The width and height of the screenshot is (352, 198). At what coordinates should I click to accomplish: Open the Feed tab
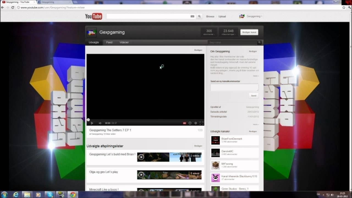109,42
